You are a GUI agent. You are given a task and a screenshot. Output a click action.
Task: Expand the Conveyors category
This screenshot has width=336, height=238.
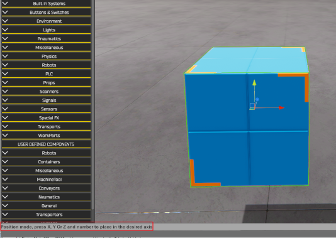point(46,188)
